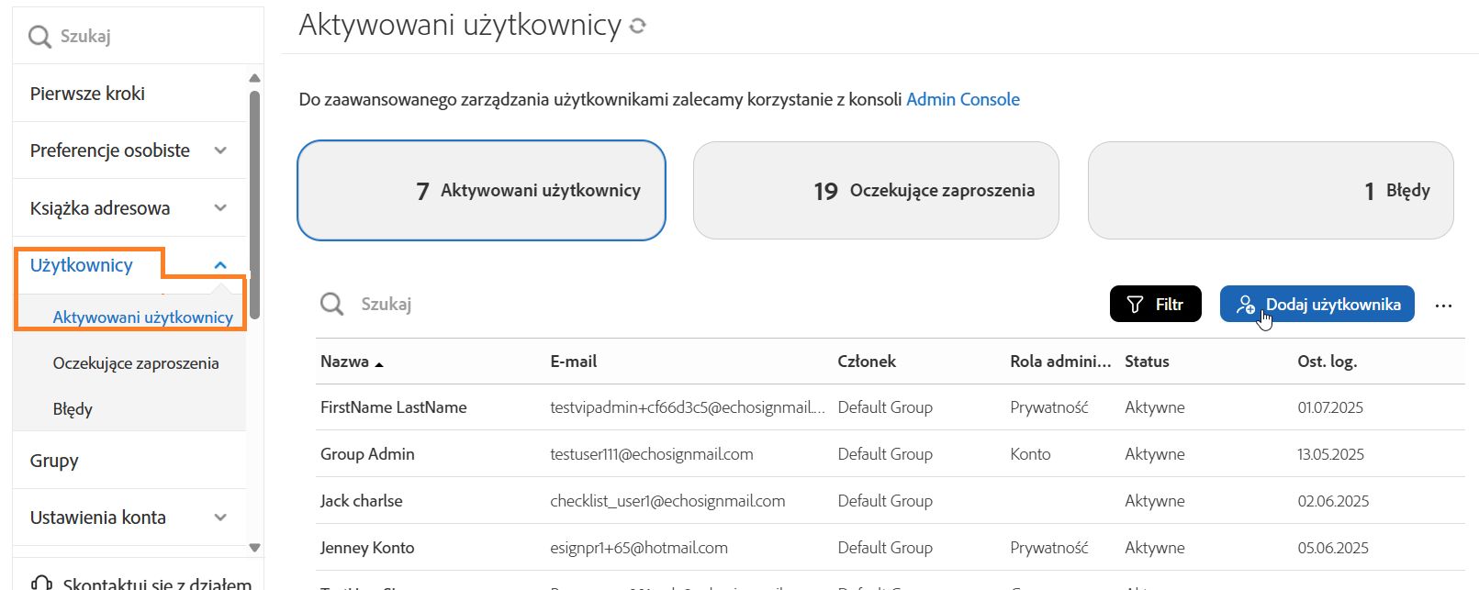Image resolution: width=1479 pixels, height=590 pixels.
Task: Click email checklist_user1@echosignmail.com
Action: tap(667, 501)
